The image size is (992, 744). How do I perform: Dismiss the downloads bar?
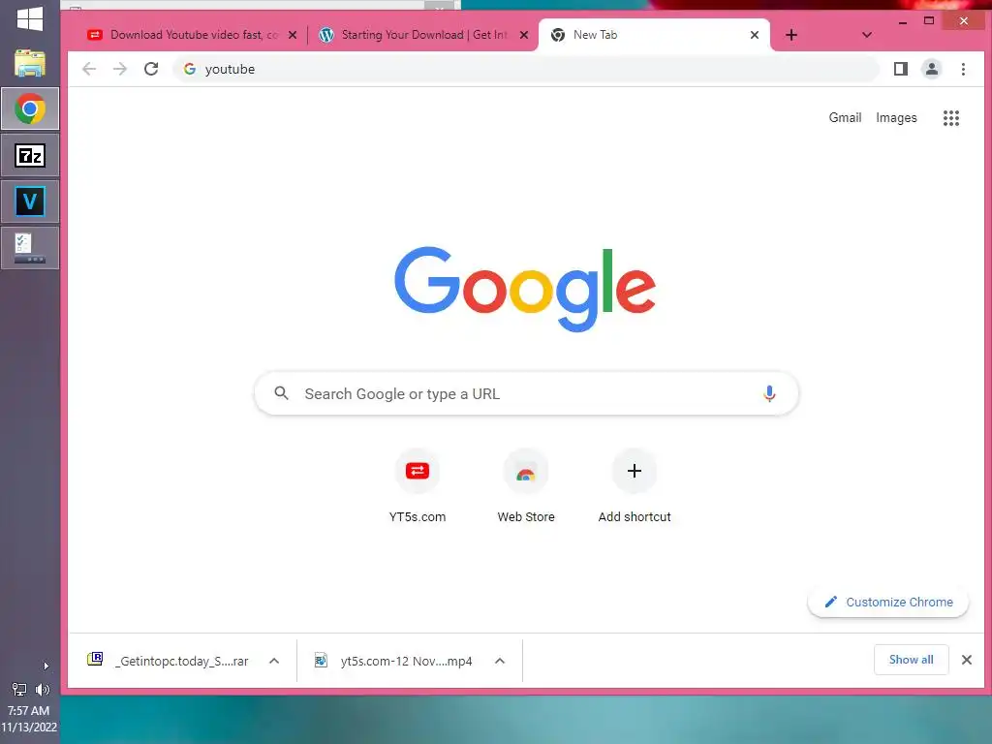(x=966, y=660)
